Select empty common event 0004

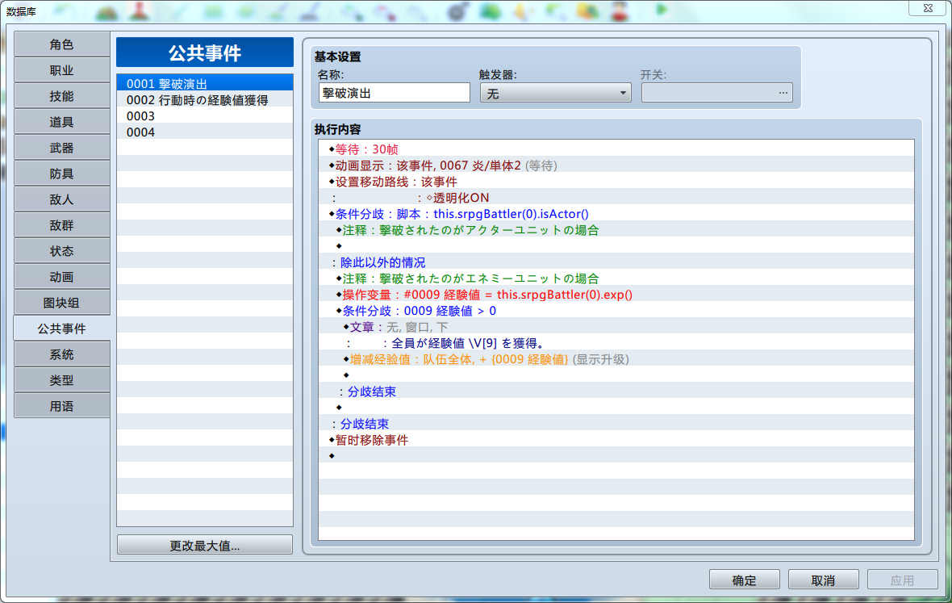[205, 132]
